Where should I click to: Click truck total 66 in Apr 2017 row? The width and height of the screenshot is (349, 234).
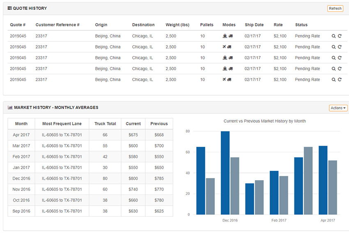105,135
